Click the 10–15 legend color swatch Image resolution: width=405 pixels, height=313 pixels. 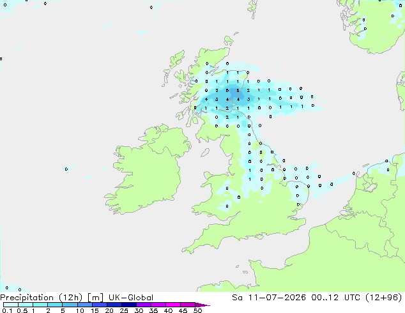click(84, 305)
